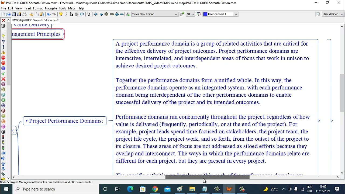The width and height of the screenshot is (345, 194).
Task: Select the PMBOK GUIDE Seventh Edition.mm tab
Action: 35,20
